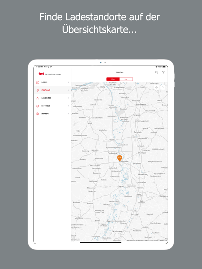Click the Settings gear icon
Viewport: 202px width, 269px height.
click(38, 106)
